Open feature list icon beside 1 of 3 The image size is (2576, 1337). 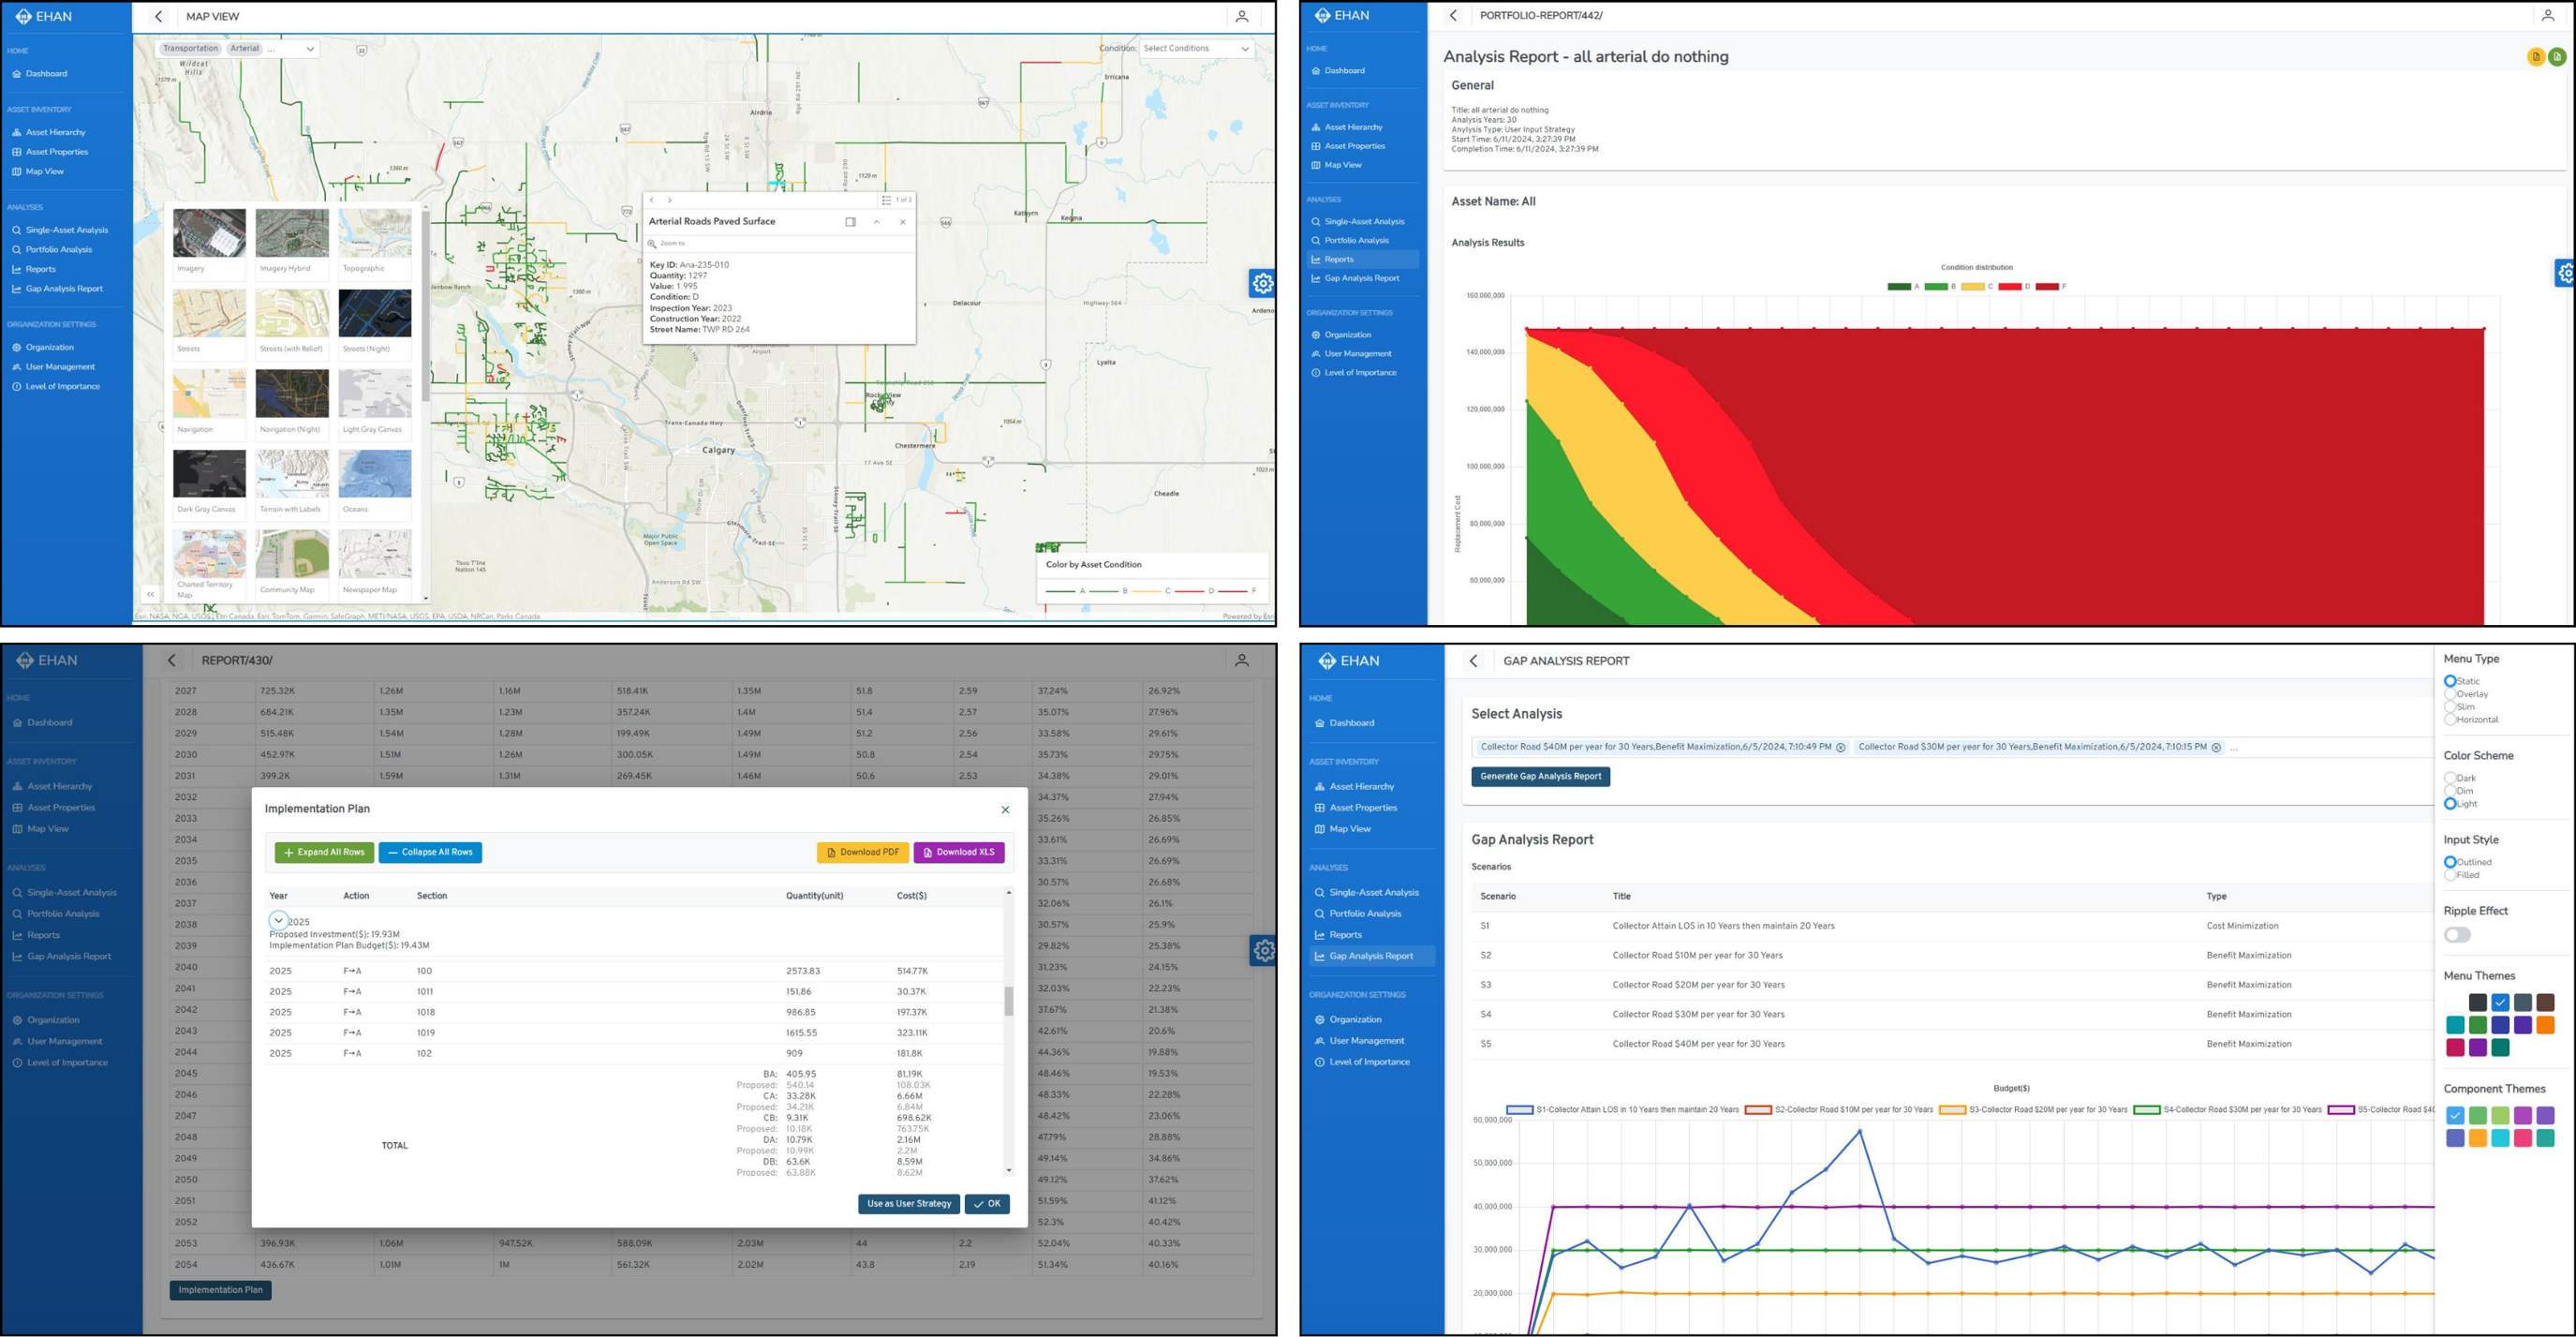(886, 200)
